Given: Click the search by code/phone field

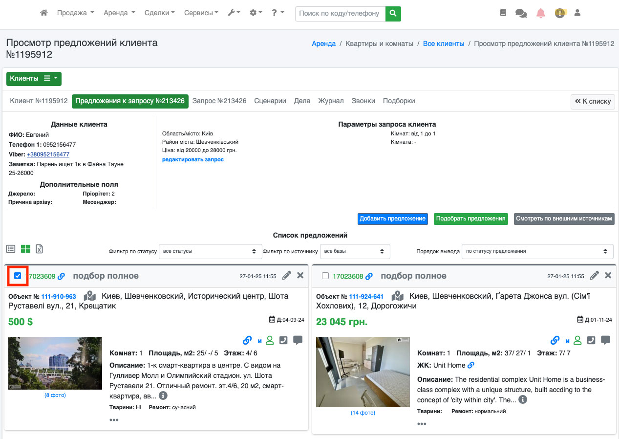Looking at the screenshot, I should coord(340,14).
